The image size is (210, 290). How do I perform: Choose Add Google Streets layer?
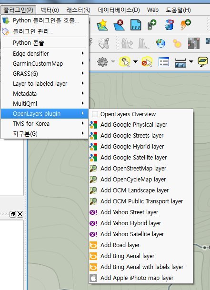coord(141,136)
